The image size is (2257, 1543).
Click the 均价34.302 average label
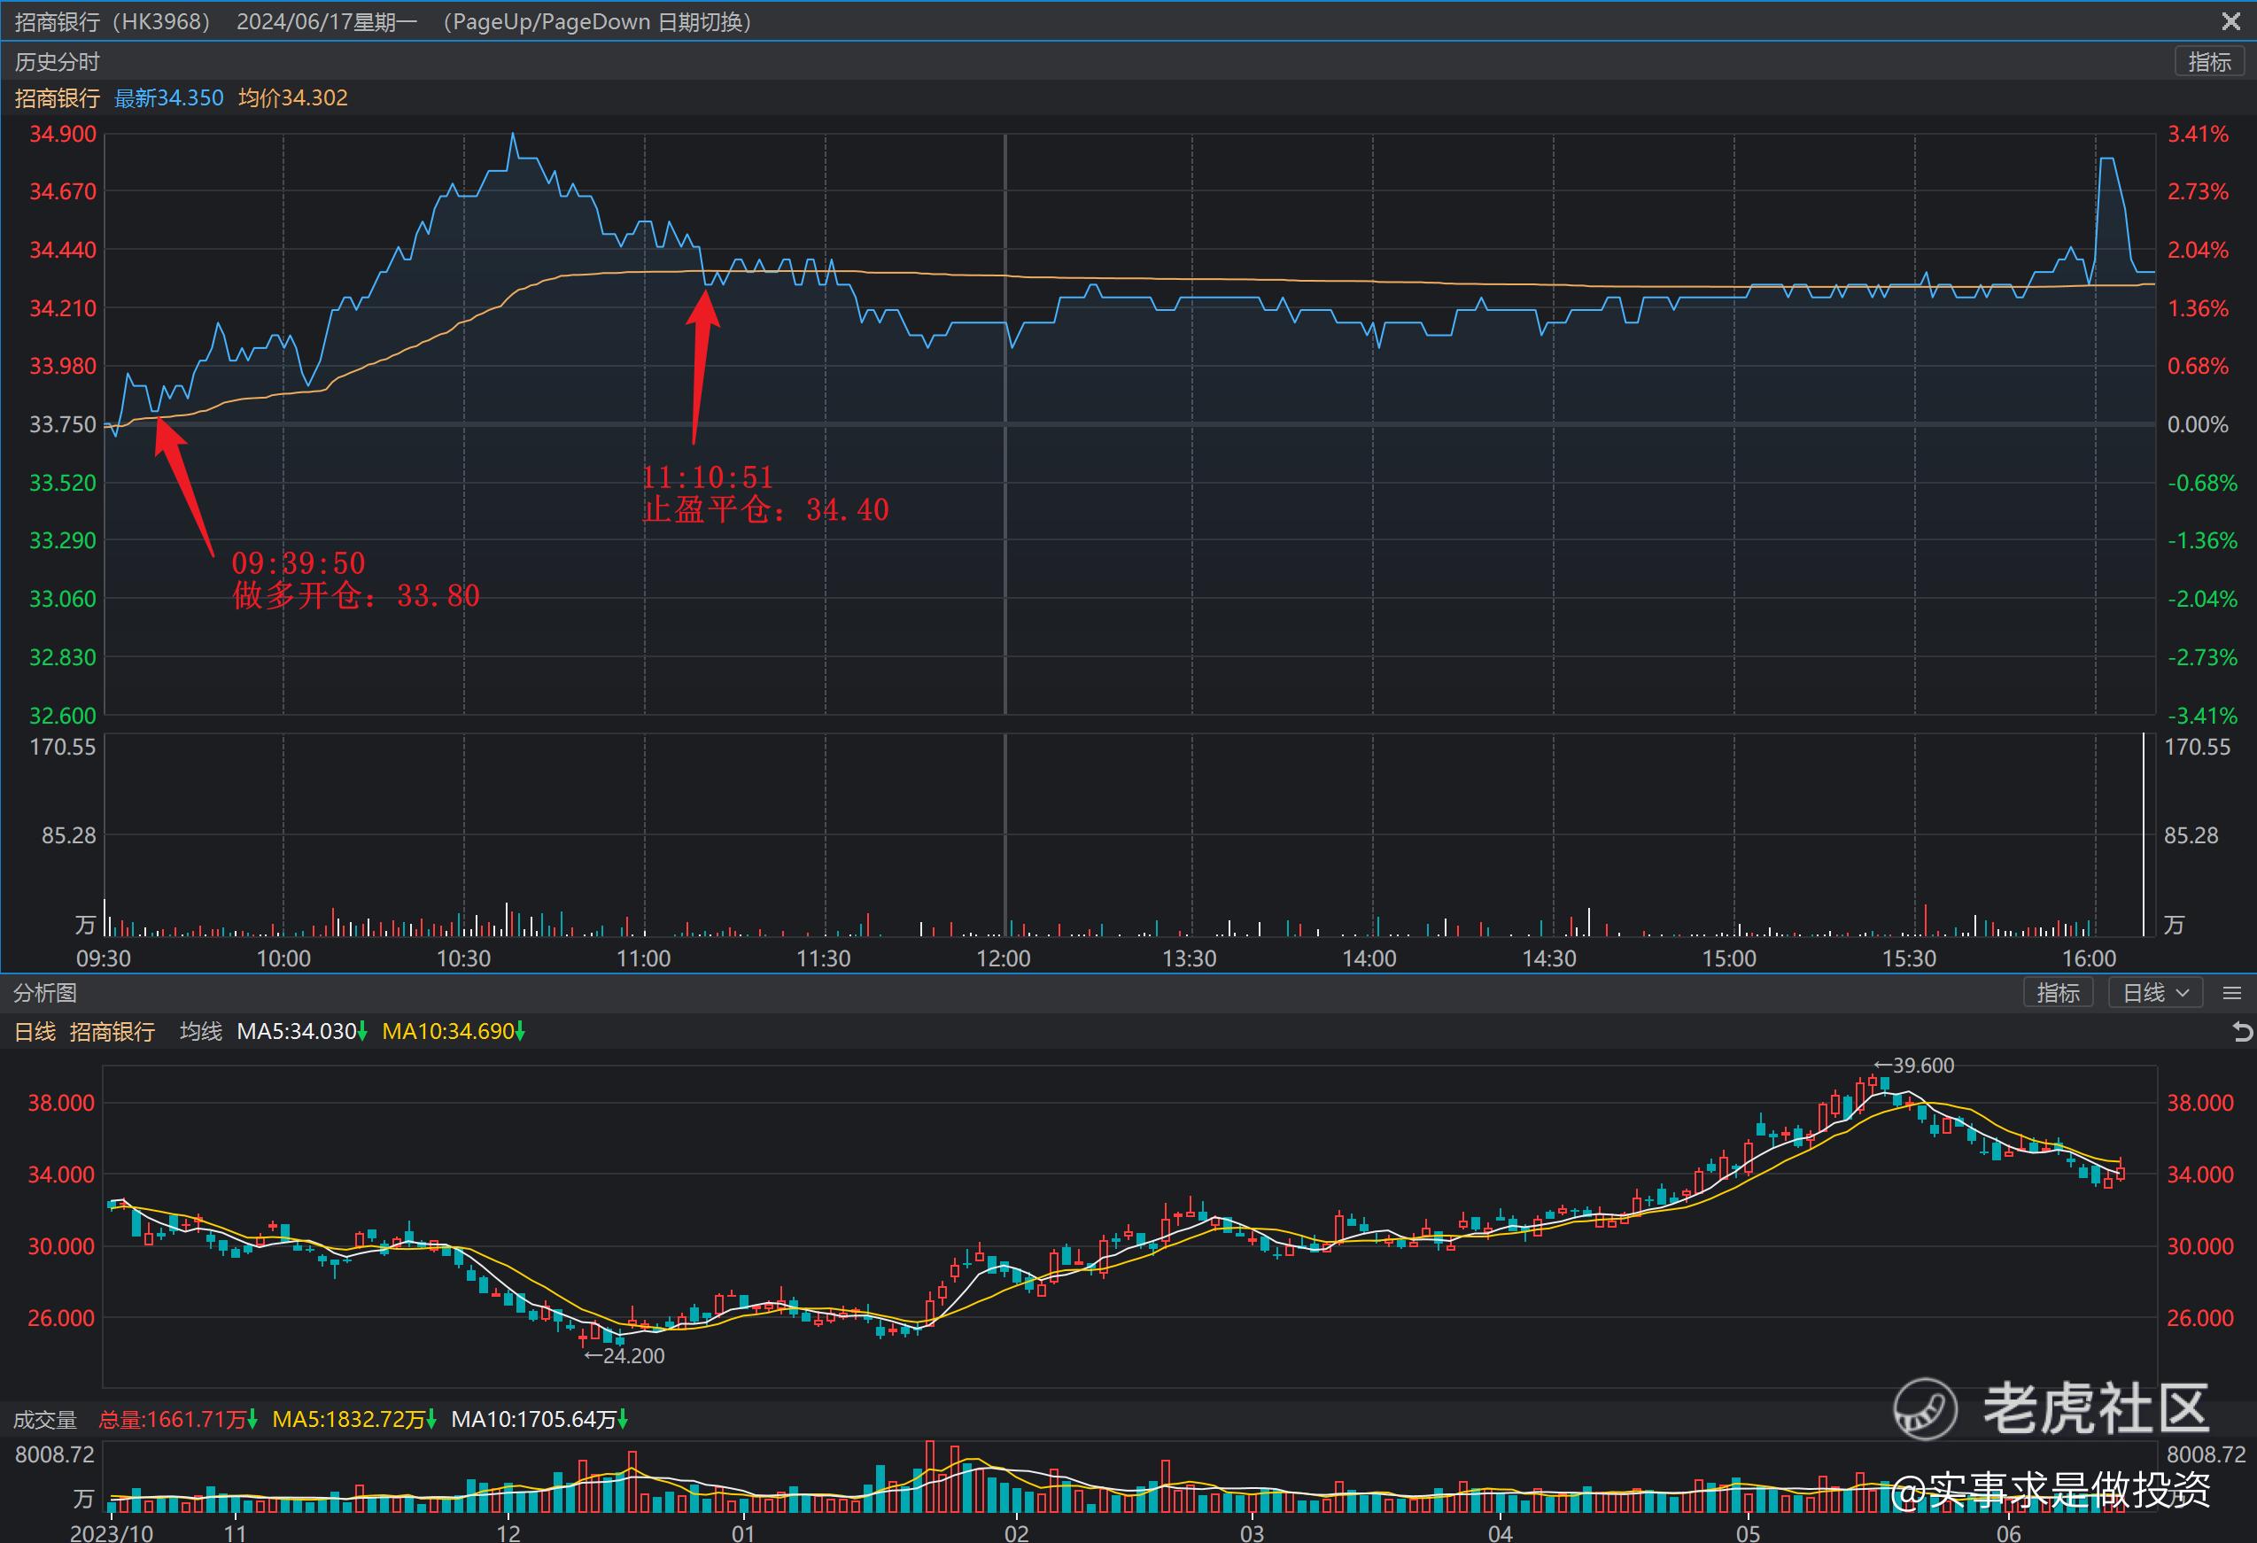293,98
